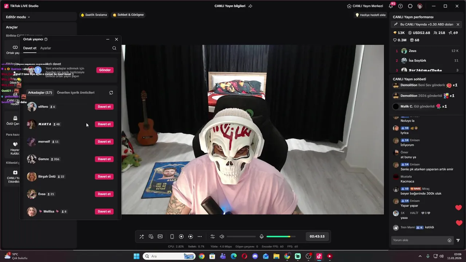466x262 pixels.
Task: Invite Mellisa with Davet et
Action: coord(104,211)
